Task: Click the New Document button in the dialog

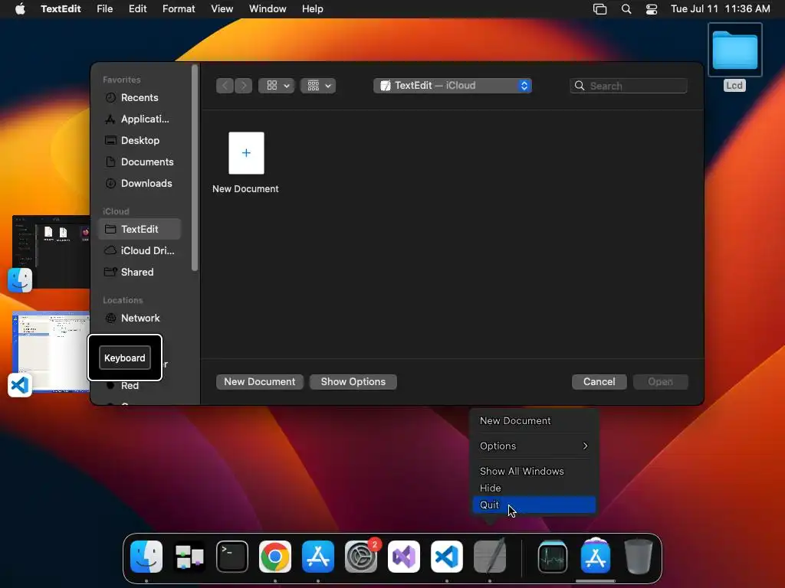Action: (259, 381)
